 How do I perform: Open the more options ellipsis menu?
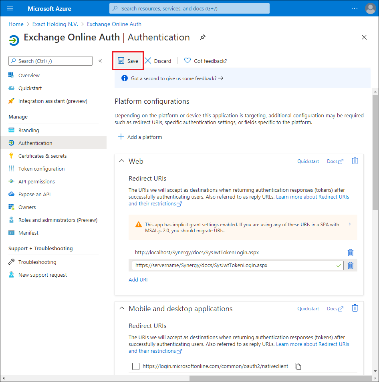tap(354, 8)
